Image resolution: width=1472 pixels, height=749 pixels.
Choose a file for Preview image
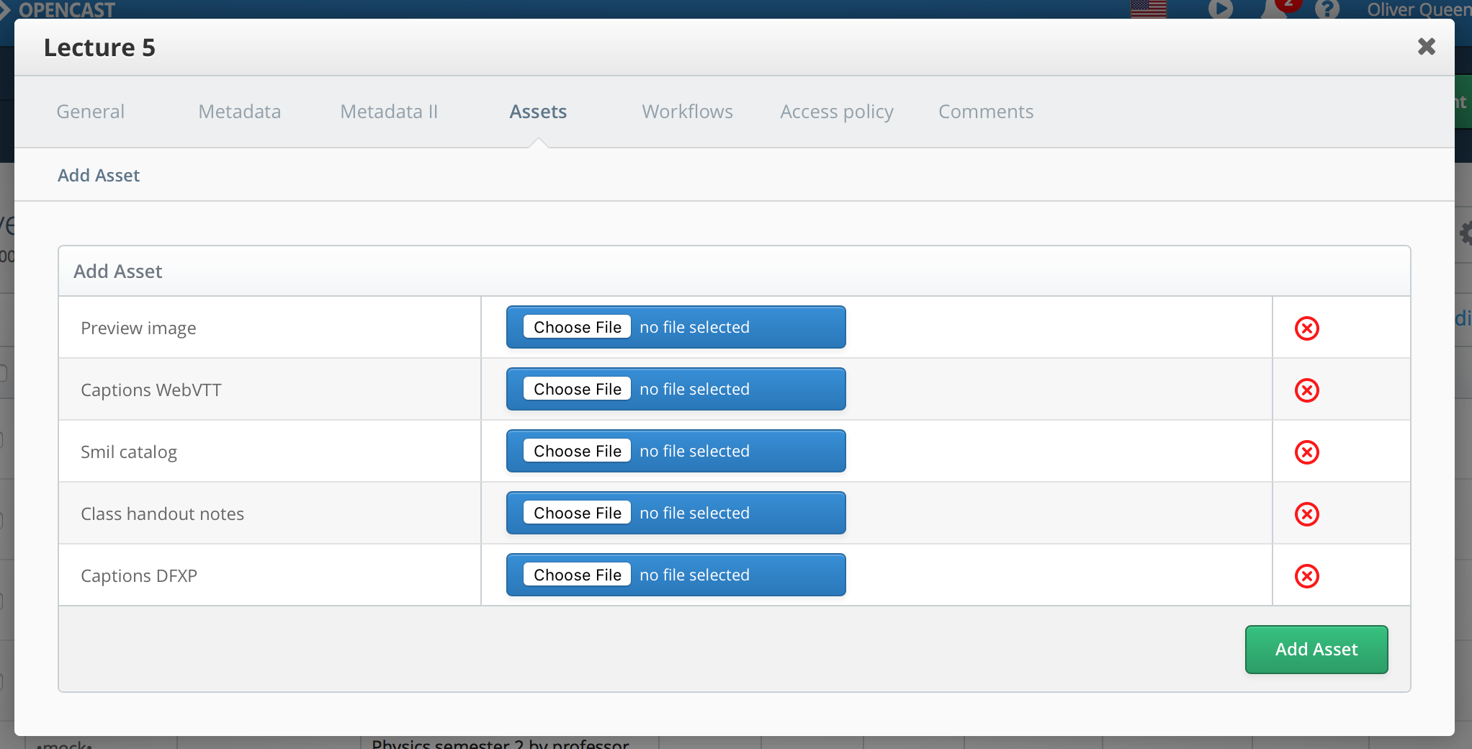[x=577, y=327]
